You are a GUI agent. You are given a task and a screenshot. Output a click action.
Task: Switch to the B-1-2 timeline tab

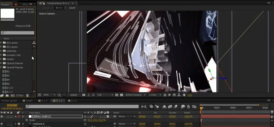pyautogui.click(x=72, y=100)
